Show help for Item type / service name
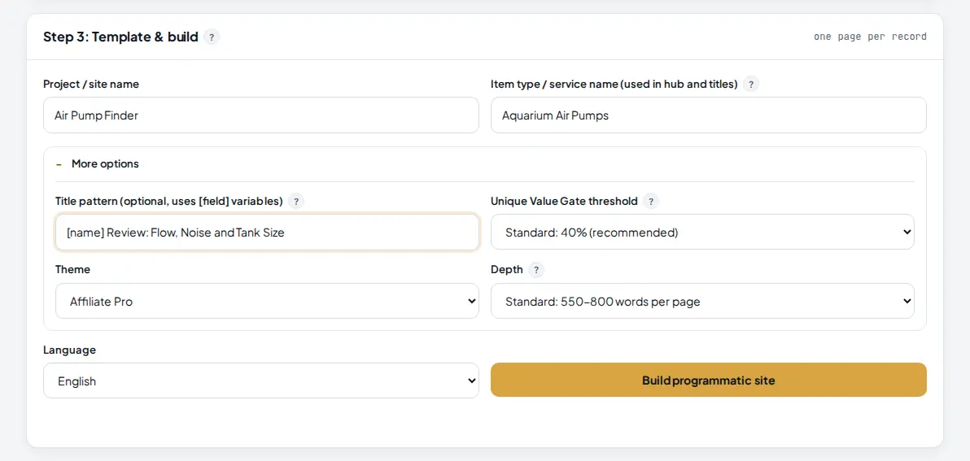This screenshot has width=970, height=461. 751,84
